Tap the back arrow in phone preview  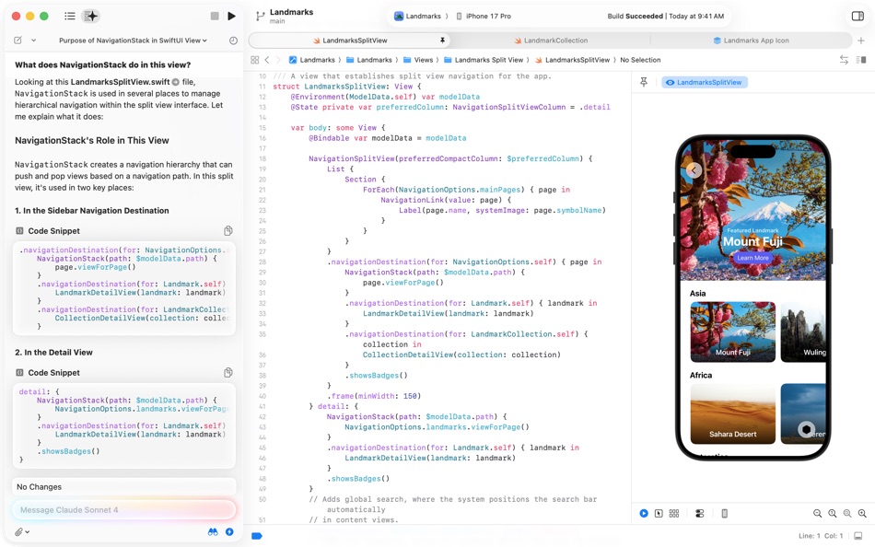pyautogui.click(x=694, y=169)
